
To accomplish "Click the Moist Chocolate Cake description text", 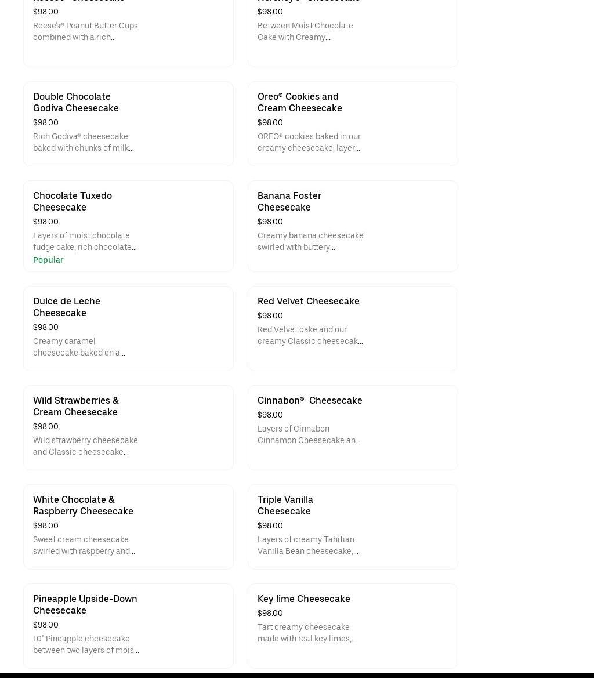I will [x=305, y=32].
